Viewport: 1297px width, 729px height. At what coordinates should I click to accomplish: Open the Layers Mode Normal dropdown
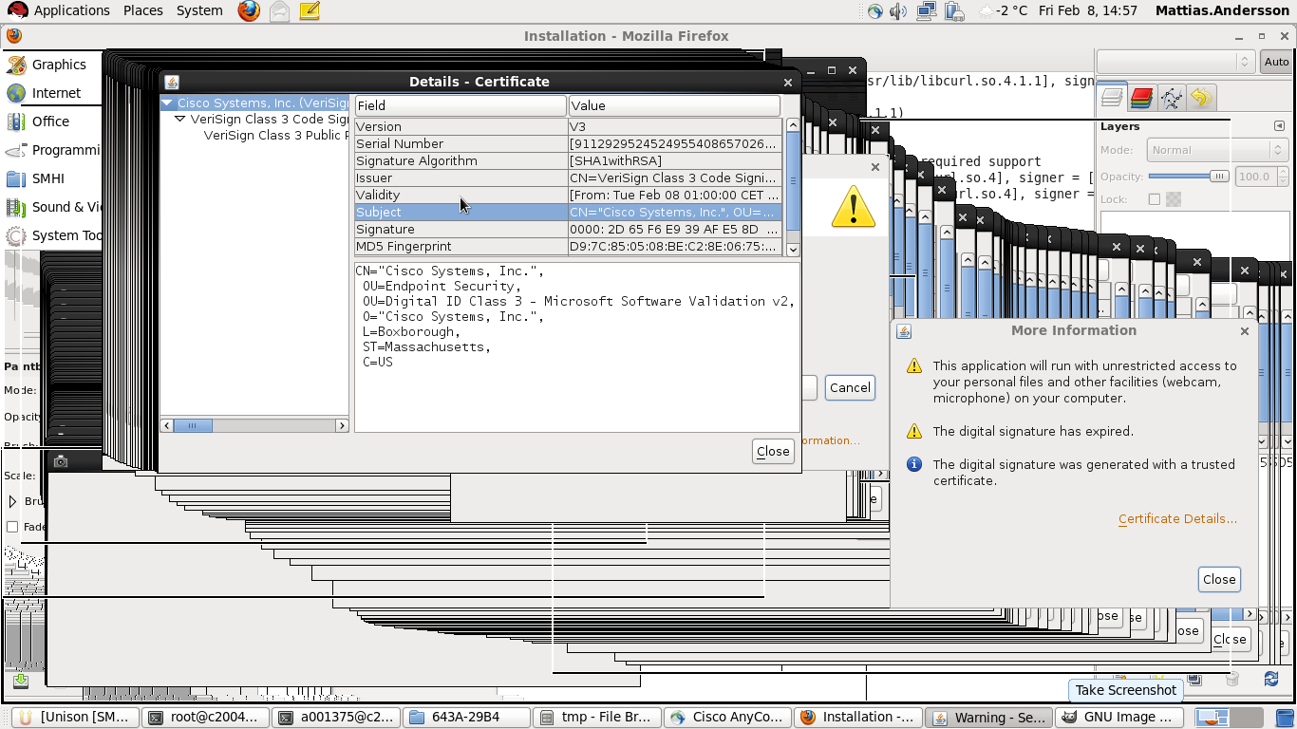click(1216, 150)
